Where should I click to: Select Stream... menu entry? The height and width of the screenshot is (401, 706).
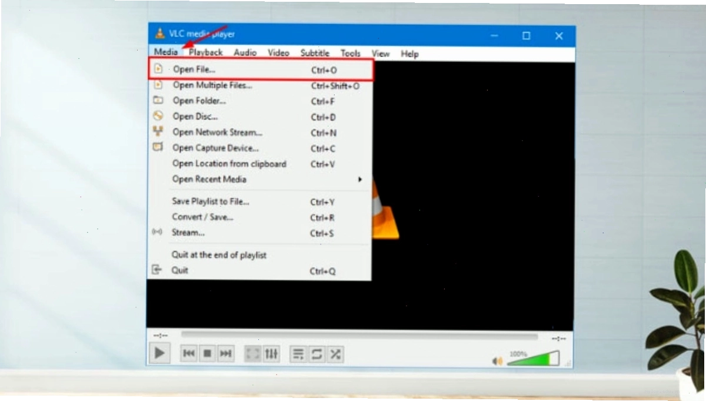coord(261,233)
